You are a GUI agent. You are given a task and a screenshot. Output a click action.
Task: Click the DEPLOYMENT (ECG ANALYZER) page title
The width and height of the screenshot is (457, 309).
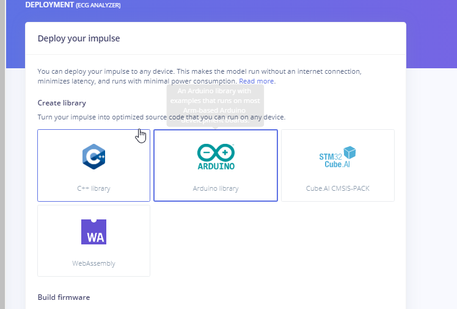pos(73,5)
